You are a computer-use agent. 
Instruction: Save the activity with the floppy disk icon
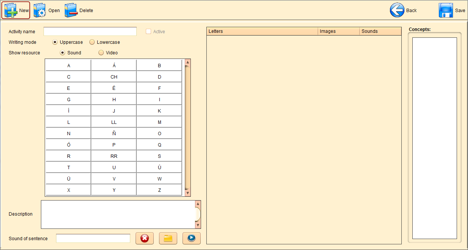446,10
